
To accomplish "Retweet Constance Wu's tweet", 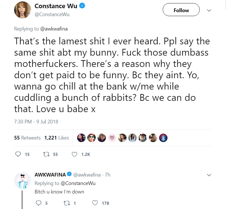I will (x=47, y=154).
